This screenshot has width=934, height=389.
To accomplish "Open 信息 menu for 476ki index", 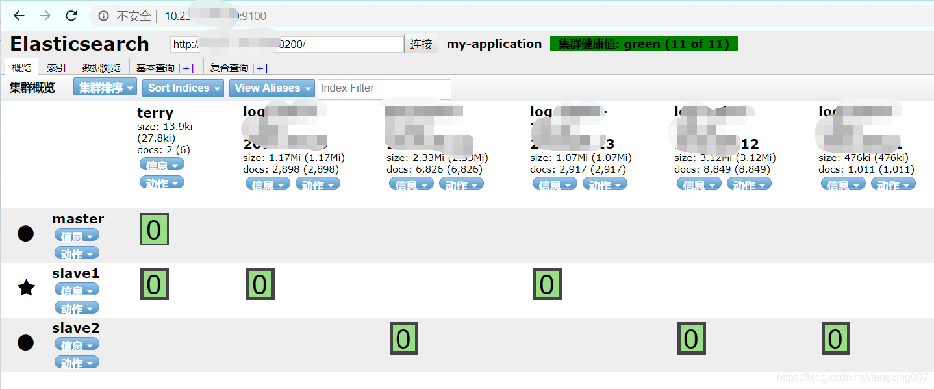I will [843, 184].
